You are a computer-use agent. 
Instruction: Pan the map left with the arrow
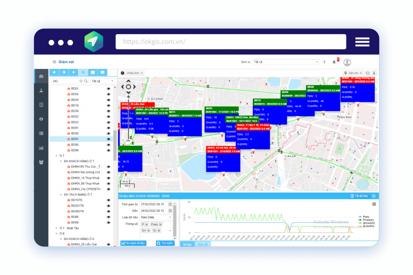[123, 87]
